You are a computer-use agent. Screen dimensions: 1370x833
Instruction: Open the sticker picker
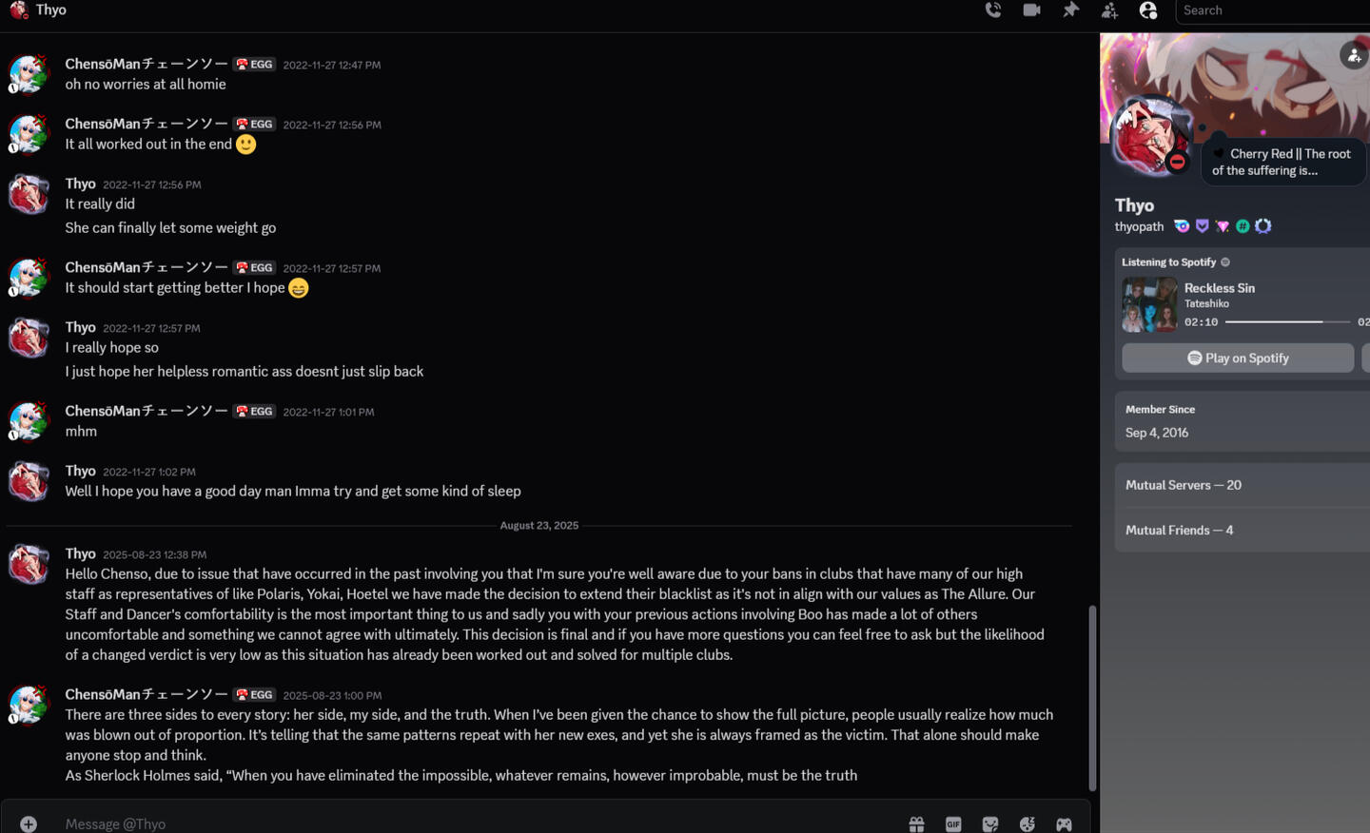pos(990,823)
